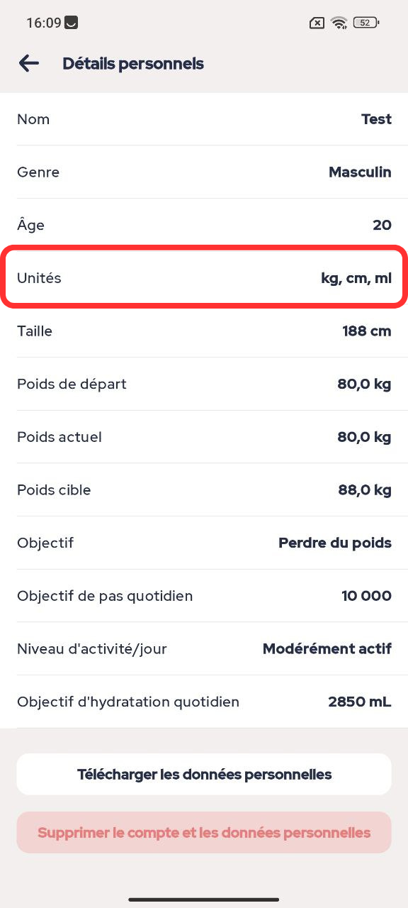Change the Âge value 20
The height and width of the screenshot is (908, 408).
204,225
